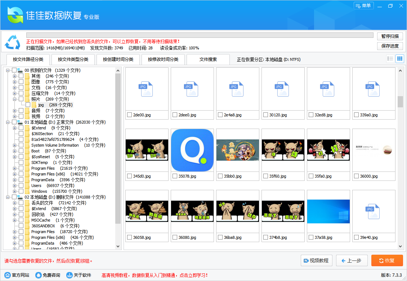
Task: Switch to thumbnail grid view mode
Action: pyautogui.click(x=399, y=58)
